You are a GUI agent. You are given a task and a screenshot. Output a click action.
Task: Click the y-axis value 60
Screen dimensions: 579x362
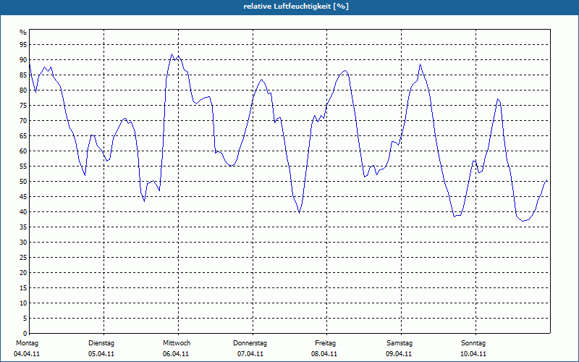click(x=23, y=151)
